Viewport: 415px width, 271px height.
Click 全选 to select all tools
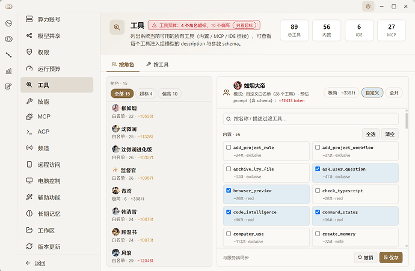(x=371, y=134)
